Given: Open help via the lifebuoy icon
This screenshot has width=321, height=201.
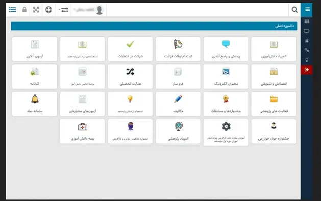Looking at the screenshot, I should 48,10.
